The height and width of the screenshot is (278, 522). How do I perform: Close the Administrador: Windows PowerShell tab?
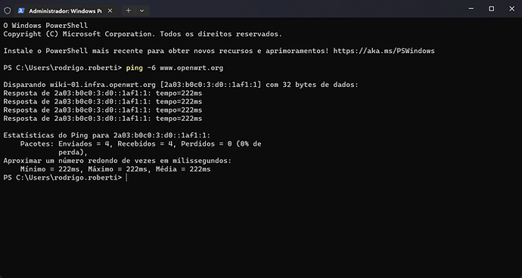(x=110, y=11)
